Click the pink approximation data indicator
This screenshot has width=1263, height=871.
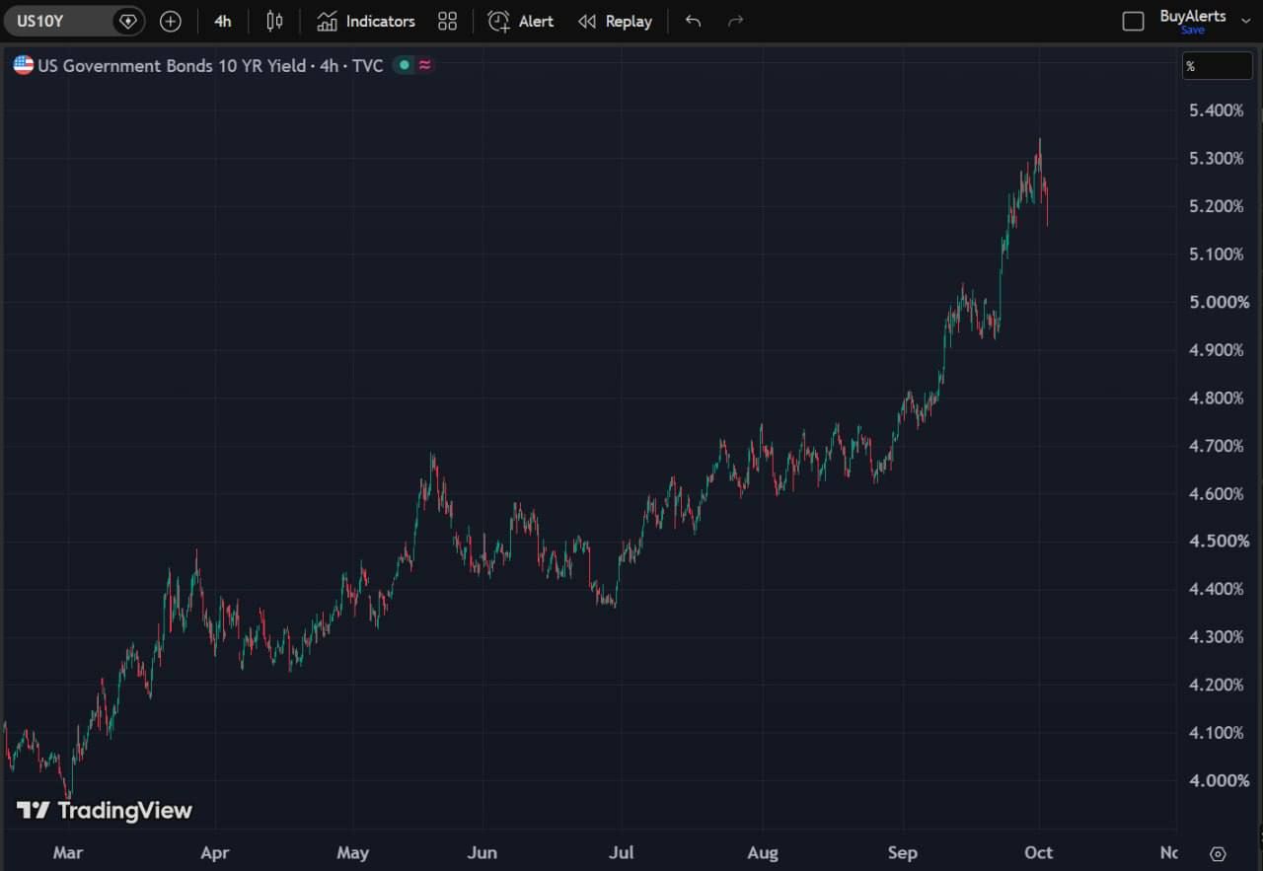click(x=425, y=66)
